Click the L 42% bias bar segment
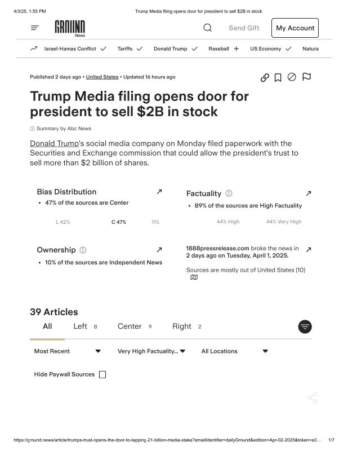348x451 pixels. click(63, 222)
